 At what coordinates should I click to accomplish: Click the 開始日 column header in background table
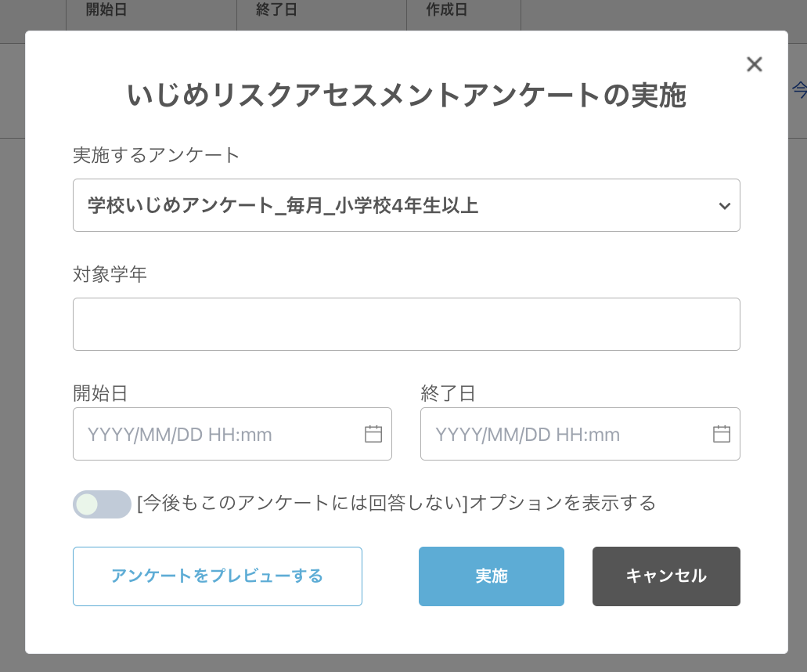pos(106,9)
